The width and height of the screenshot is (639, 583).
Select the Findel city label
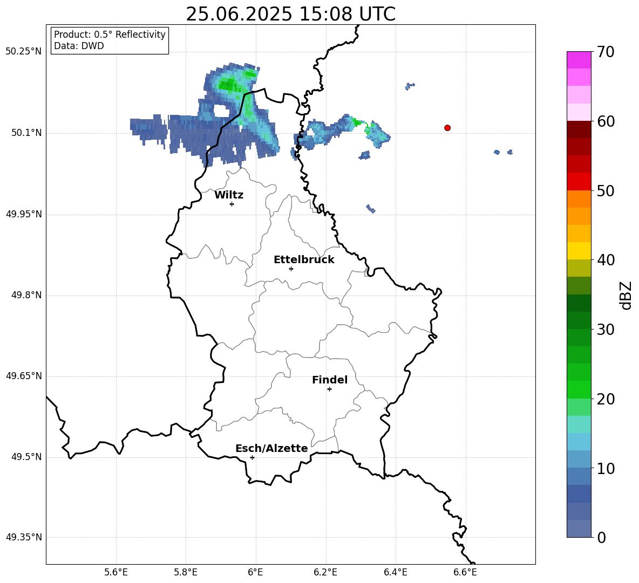point(330,380)
